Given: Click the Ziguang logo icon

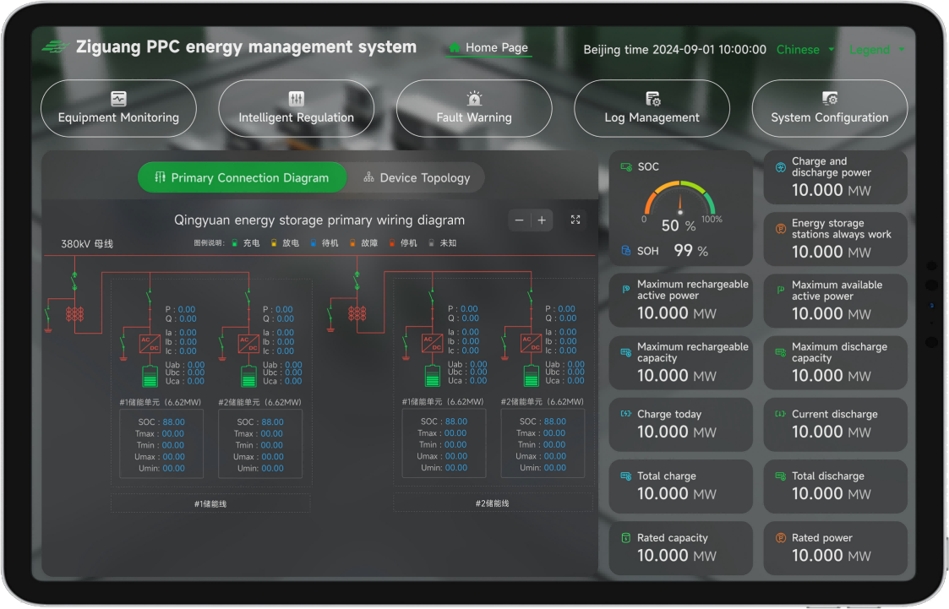Looking at the screenshot, I should (56, 47).
